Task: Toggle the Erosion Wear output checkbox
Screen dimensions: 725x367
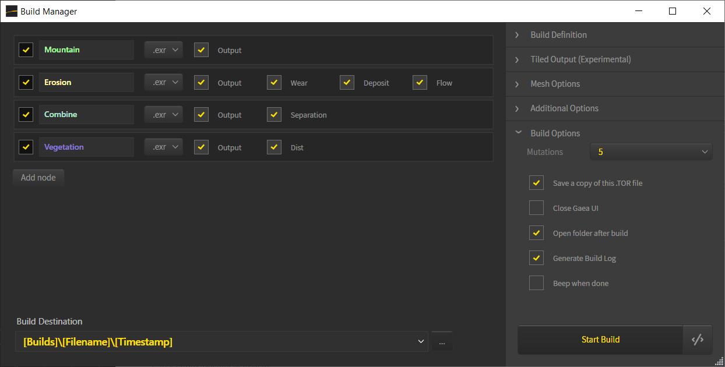Action: pos(274,83)
